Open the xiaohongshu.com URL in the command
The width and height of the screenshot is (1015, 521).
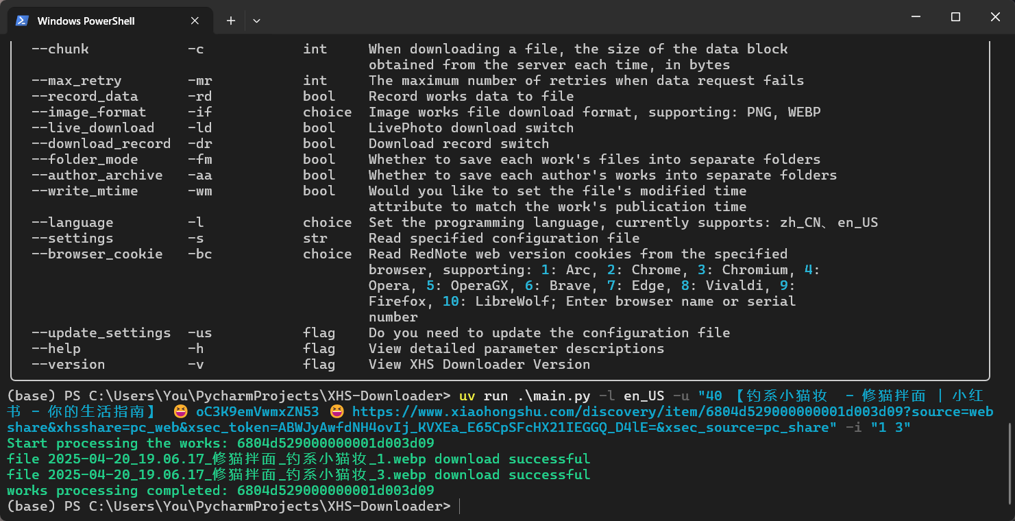click(x=535, y=412)
